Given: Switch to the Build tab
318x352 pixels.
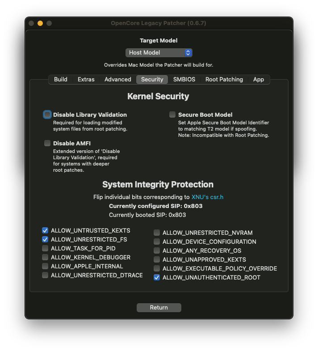Looking at the screenshot, I should click(x=60, y=80).
